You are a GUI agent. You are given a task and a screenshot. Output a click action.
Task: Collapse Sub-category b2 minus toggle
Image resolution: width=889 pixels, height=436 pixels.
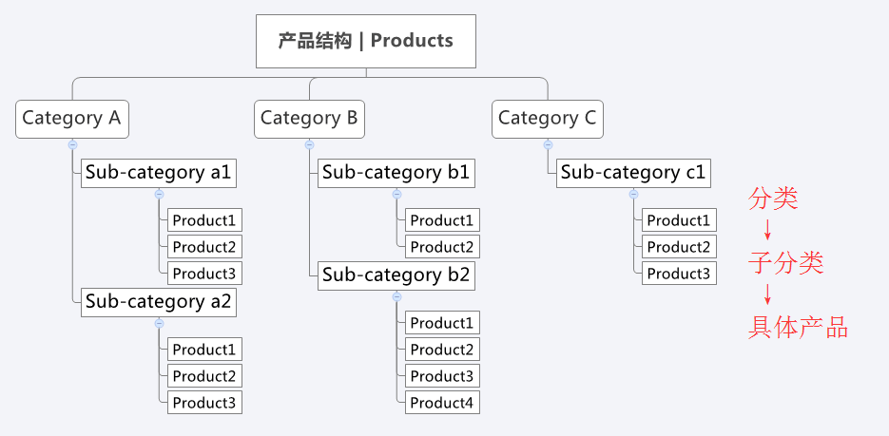[396, 296]
